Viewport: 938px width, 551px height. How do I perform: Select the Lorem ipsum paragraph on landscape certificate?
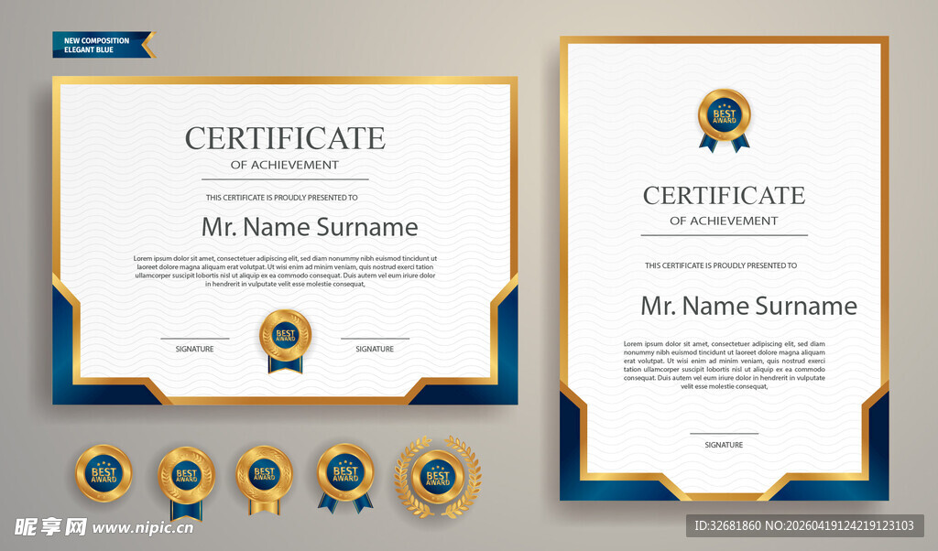(285, 271)
